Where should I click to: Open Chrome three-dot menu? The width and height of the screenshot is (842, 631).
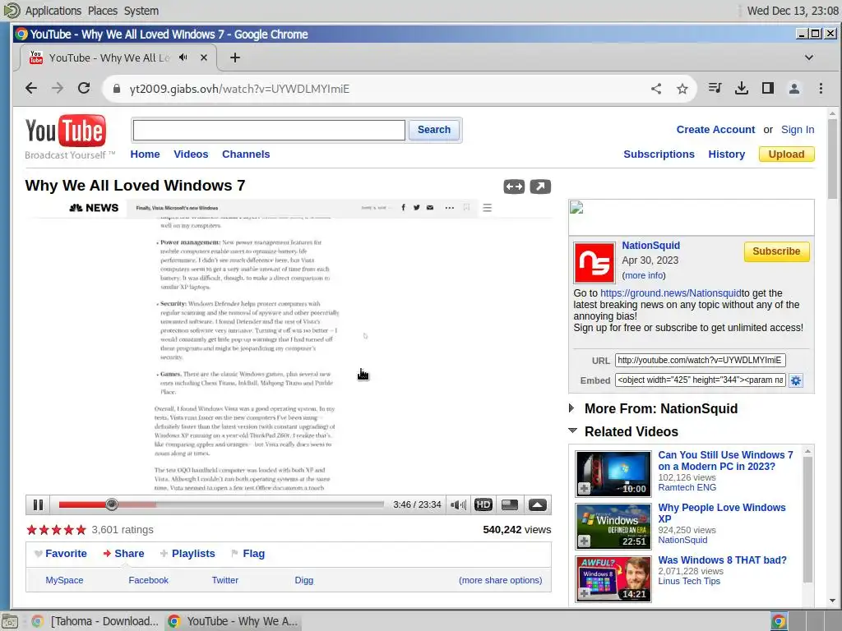pos(821,89)
